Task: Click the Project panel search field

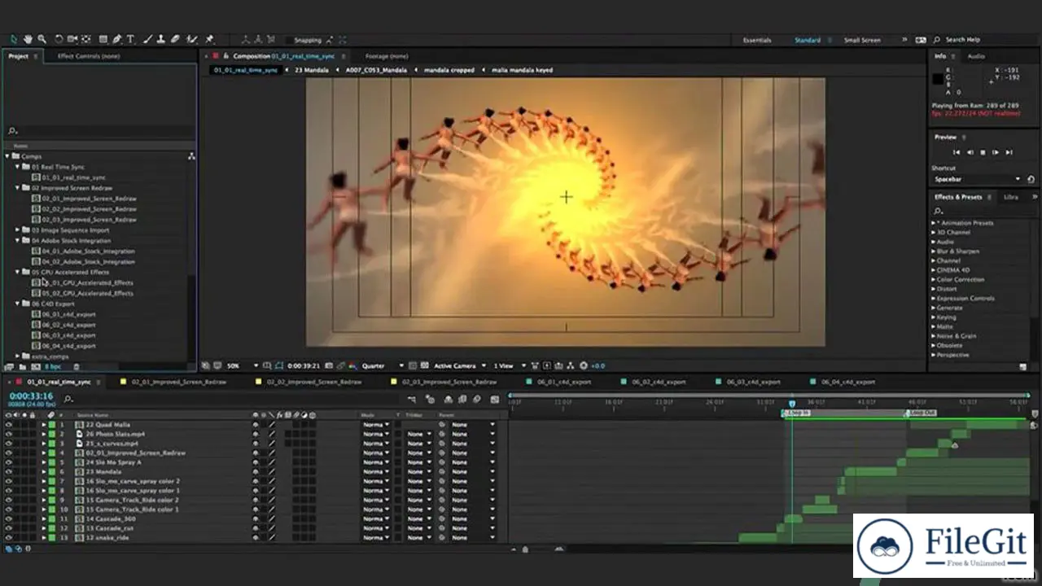Action: (99, 130)
